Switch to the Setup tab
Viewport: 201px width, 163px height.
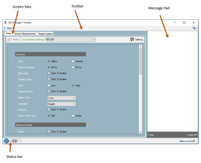[x=9, y=33]
